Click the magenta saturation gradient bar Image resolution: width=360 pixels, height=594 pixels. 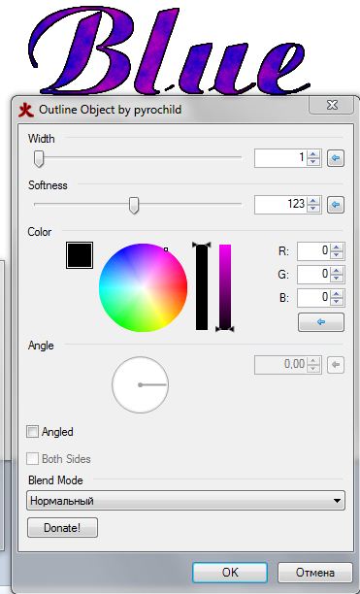[225, 287]
